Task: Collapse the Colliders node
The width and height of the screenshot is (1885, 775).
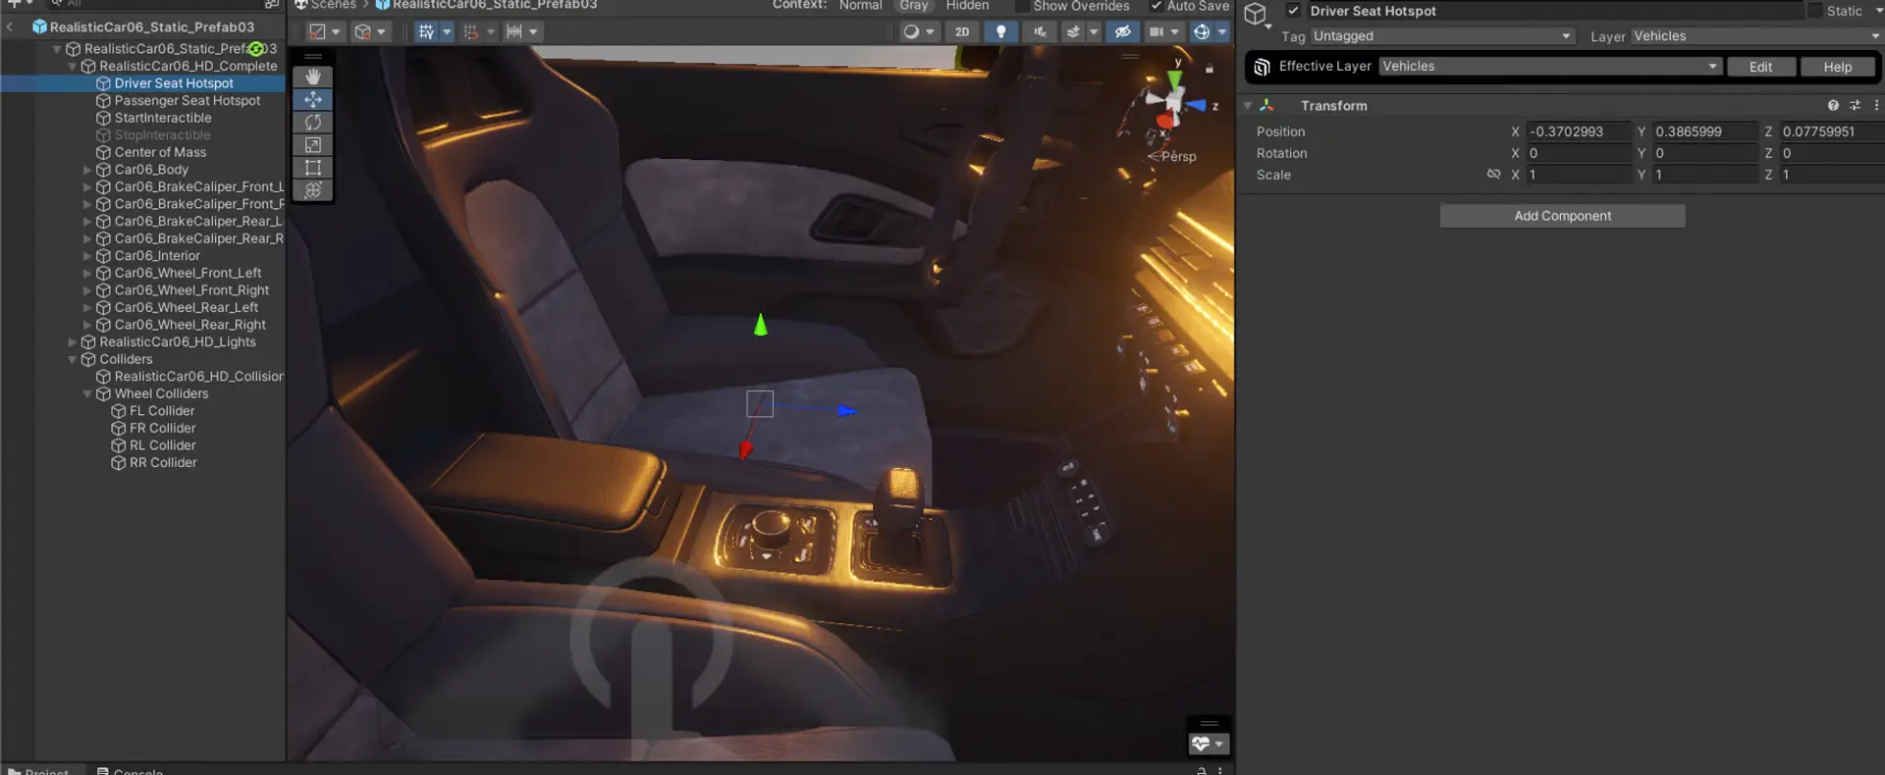Action: click(72, 359)
